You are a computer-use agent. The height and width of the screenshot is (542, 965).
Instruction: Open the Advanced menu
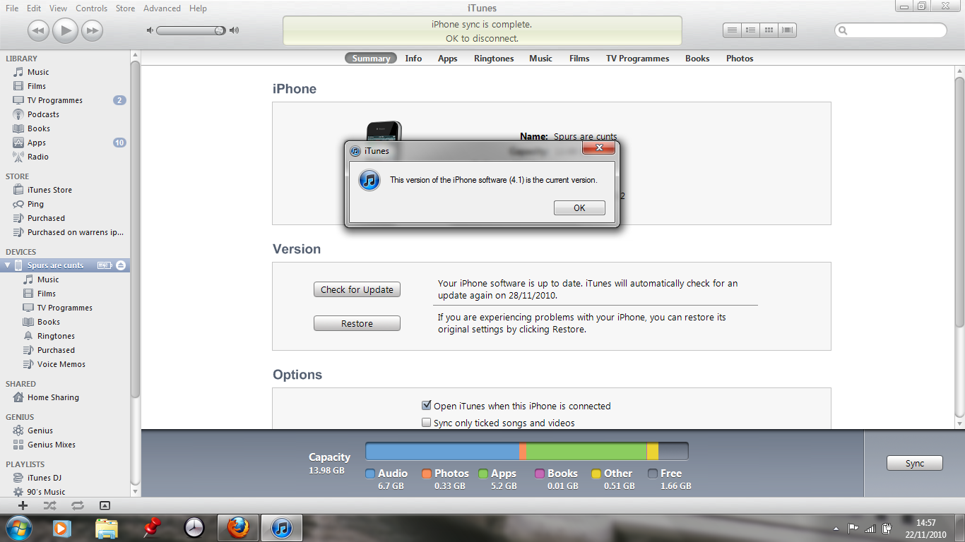click(162, 8)
